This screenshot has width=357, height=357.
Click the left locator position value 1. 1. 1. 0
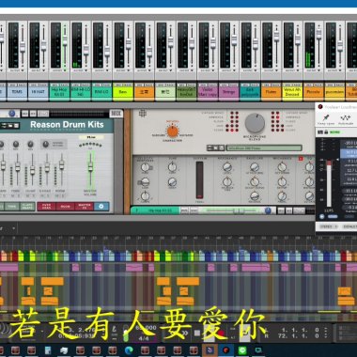pos(300,330)
